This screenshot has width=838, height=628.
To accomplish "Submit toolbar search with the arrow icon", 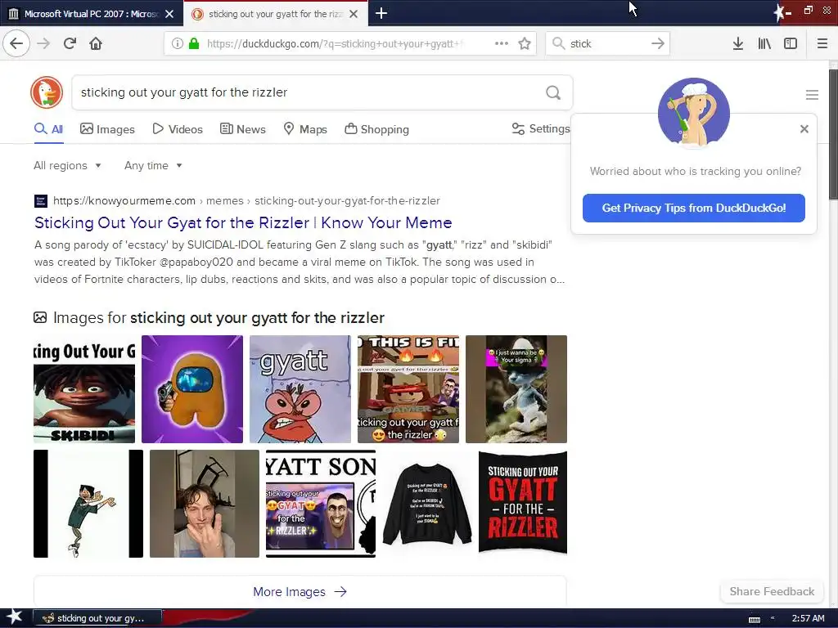I will [658, 44].
